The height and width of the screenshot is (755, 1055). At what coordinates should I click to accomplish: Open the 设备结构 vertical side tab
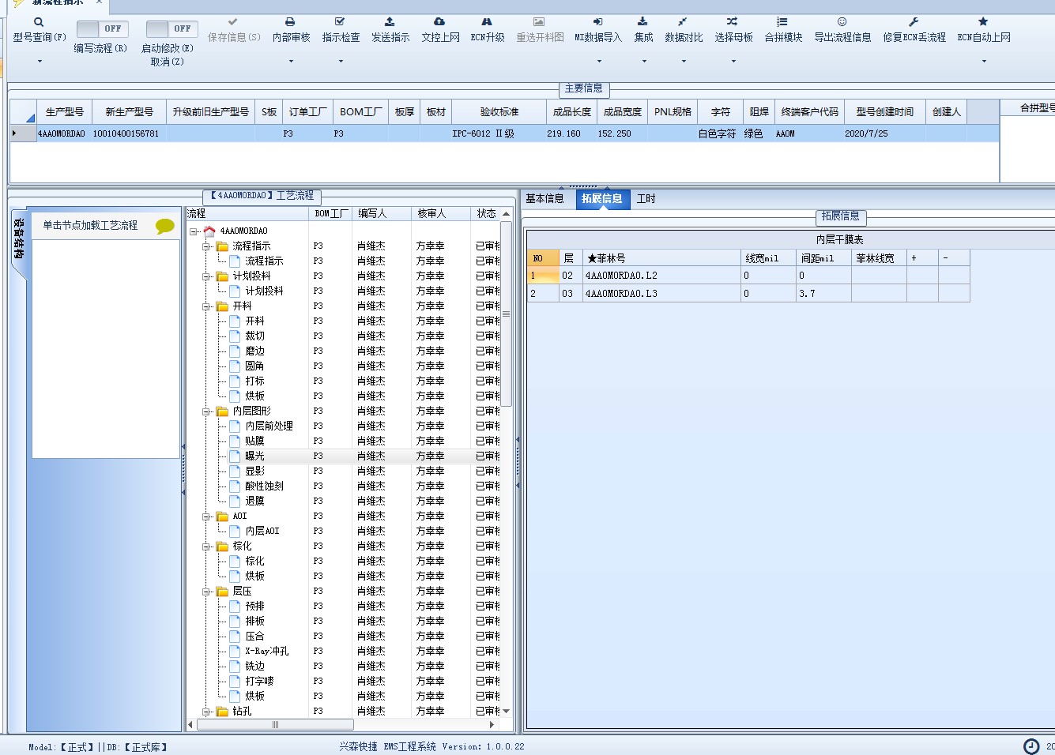click(x=19, y=241)
